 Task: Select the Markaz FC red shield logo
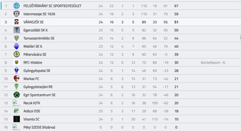(17, 79)
